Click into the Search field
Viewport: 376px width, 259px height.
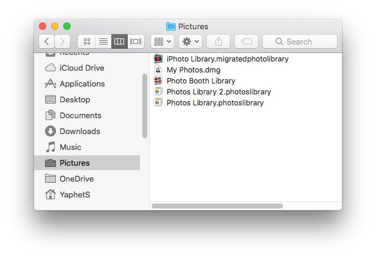pyautogui.click(x=300, y=41)
